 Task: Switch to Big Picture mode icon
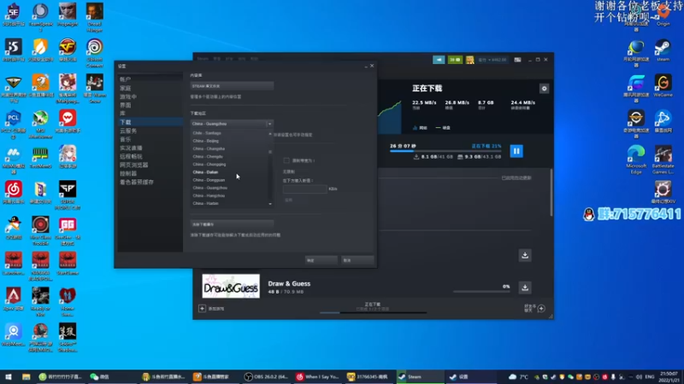(517, 60)
